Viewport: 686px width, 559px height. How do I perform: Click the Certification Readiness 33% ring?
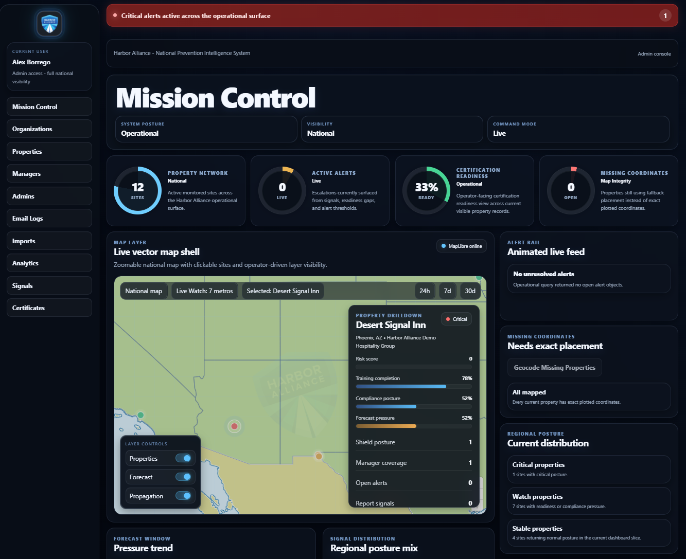426,189
